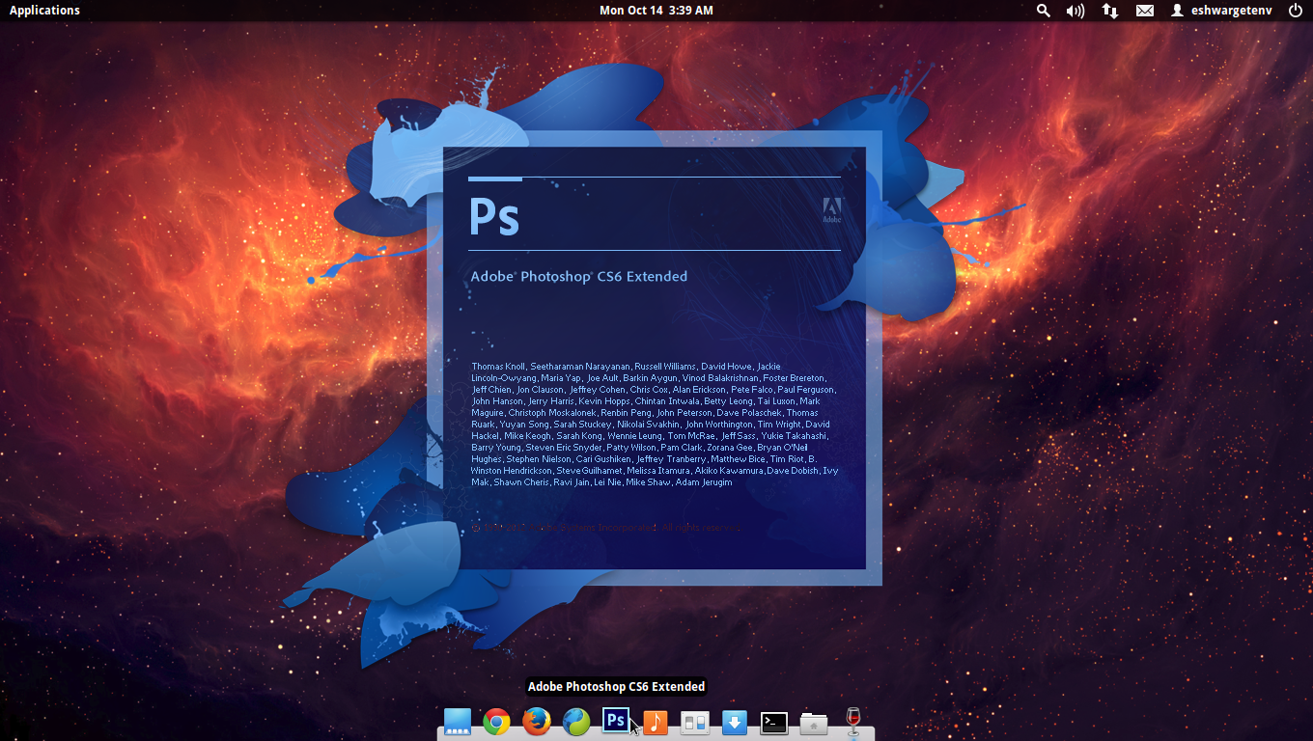Click the Adobe logo on the splash screen
Viewport: 1313px width, 741px height.
pos(832,210)
